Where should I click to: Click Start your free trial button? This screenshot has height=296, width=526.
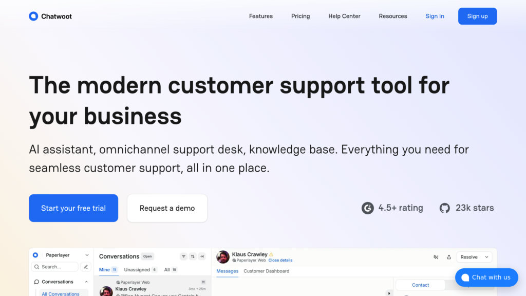point(73,208)
